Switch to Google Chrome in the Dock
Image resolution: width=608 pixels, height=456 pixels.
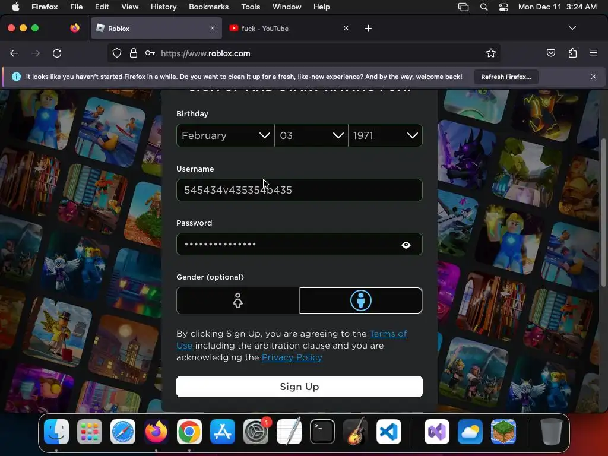[x=189, y=432]
